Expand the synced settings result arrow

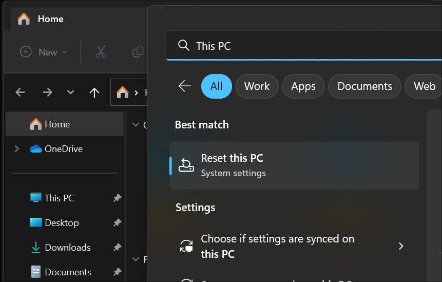tap(401, 246)
